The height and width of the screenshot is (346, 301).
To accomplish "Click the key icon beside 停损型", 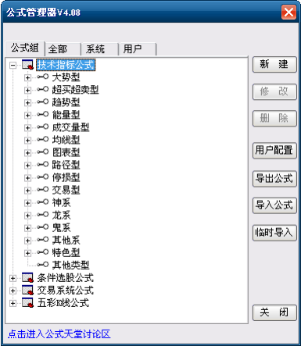I will (x=43, y=177).
